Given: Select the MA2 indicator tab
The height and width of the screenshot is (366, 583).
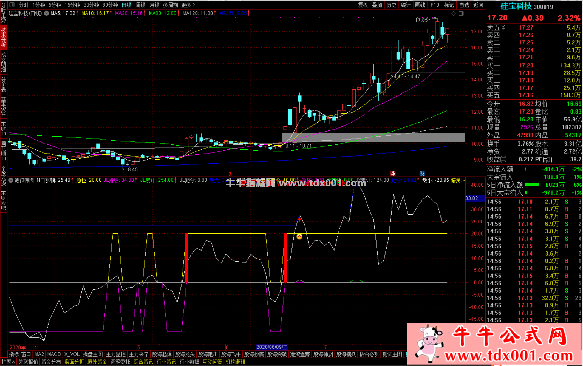Looking at the screenshot, I should [39, 354].
